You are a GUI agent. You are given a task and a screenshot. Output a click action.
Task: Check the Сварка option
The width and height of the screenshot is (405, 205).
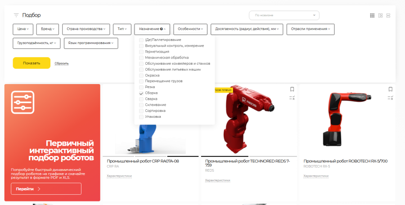tap(141, 99)
